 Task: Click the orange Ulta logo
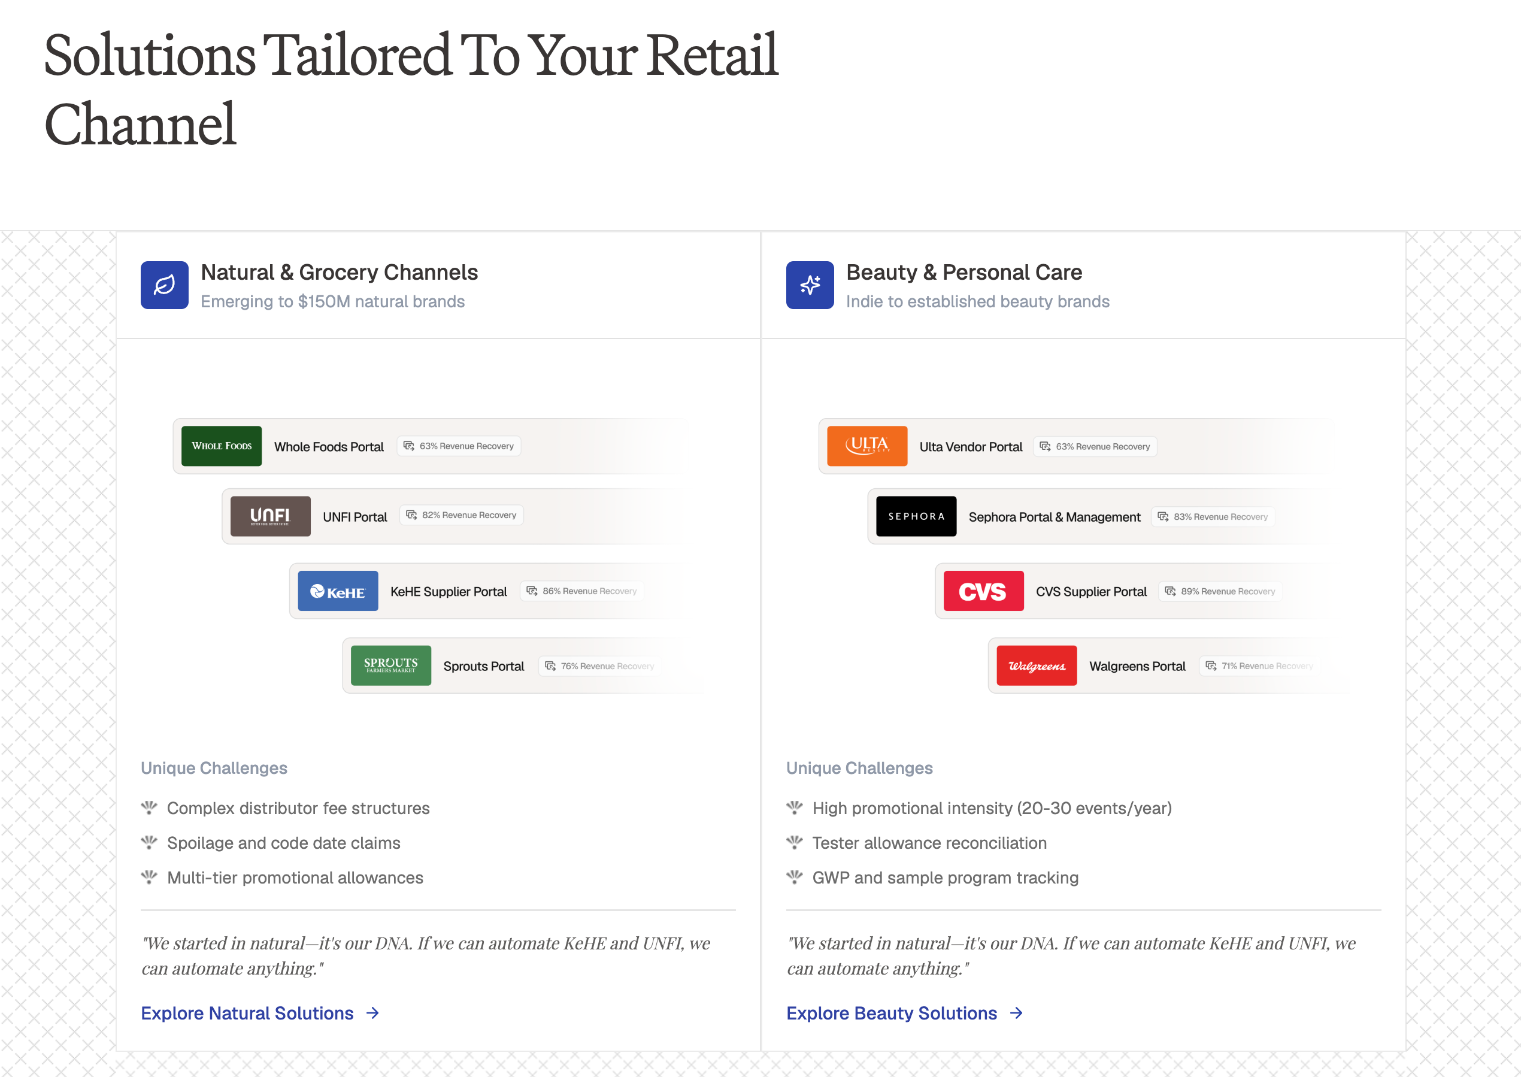[866, 446]
